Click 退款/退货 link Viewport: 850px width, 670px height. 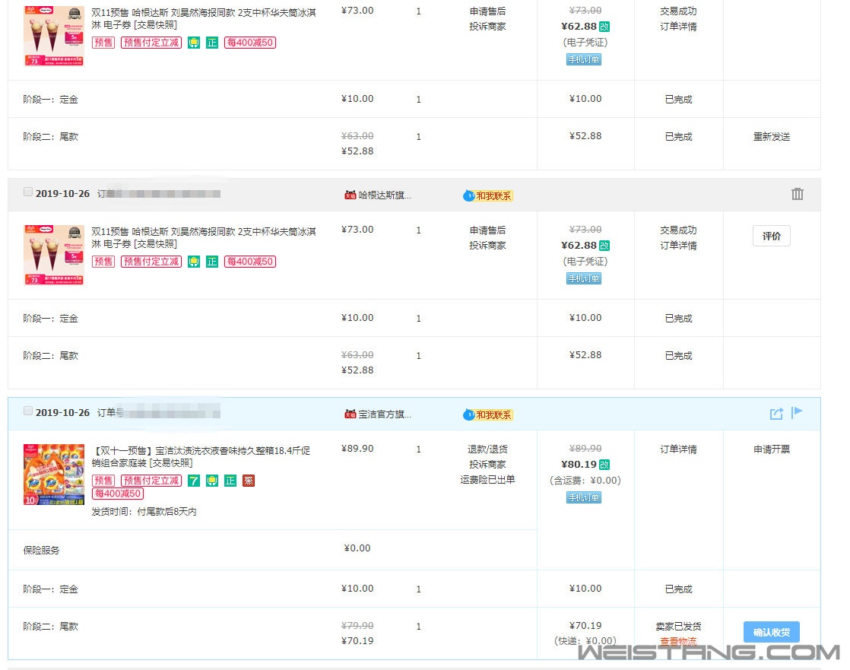pyautogui.click(x=487, y=449)
